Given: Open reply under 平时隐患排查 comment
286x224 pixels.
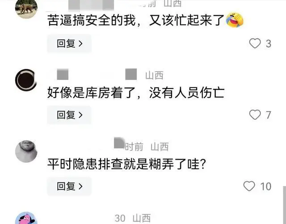Looking at the screenshot, I should pyautogui.click(x=69, y=186).
